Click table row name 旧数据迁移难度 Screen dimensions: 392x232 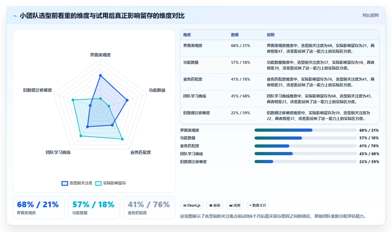[196, 113]
